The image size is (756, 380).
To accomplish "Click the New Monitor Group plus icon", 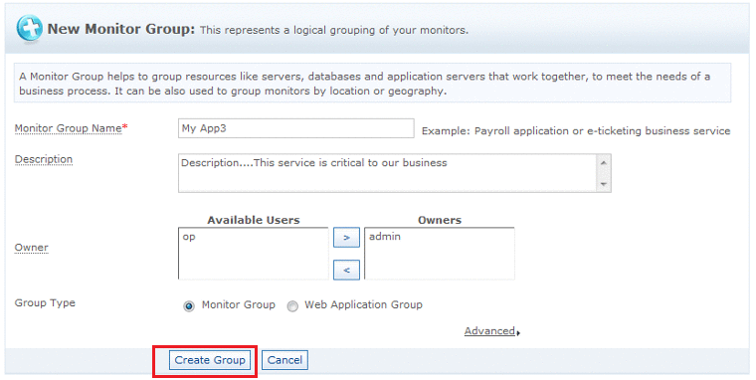I will (29, 28).
